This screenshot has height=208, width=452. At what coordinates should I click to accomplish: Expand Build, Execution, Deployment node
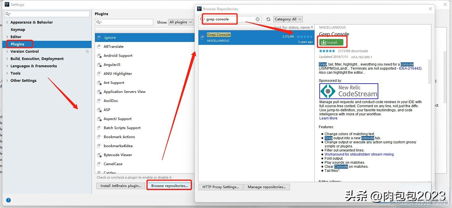click(7, 59)
